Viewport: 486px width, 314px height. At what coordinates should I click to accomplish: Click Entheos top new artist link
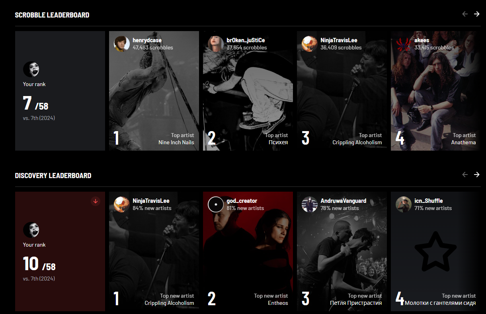coord(278,303)
